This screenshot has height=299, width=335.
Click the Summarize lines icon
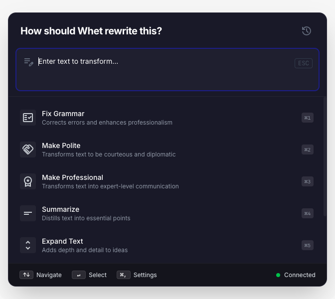[28, 213]
